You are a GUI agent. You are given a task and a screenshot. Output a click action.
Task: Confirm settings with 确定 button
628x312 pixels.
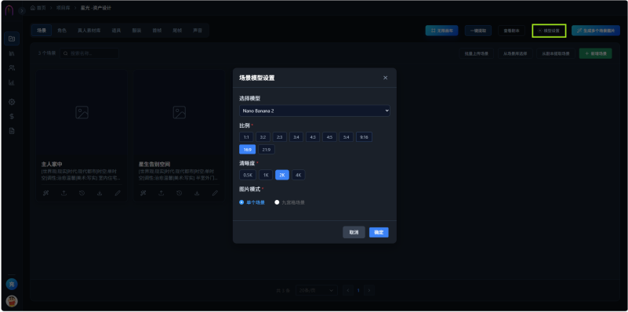tap(379, 232)
